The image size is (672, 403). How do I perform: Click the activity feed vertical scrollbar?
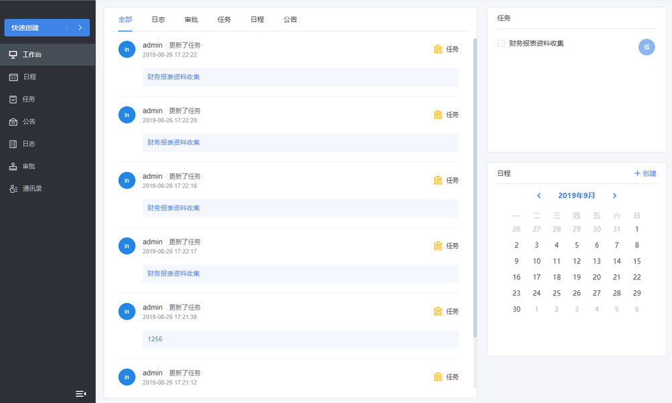point(475,187)
